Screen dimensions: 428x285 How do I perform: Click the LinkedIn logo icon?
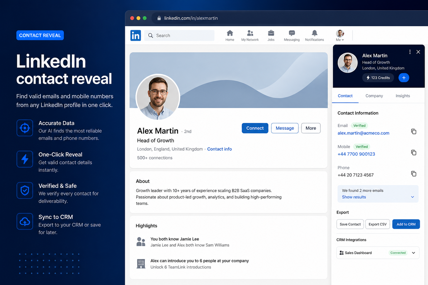coord(135,35)
